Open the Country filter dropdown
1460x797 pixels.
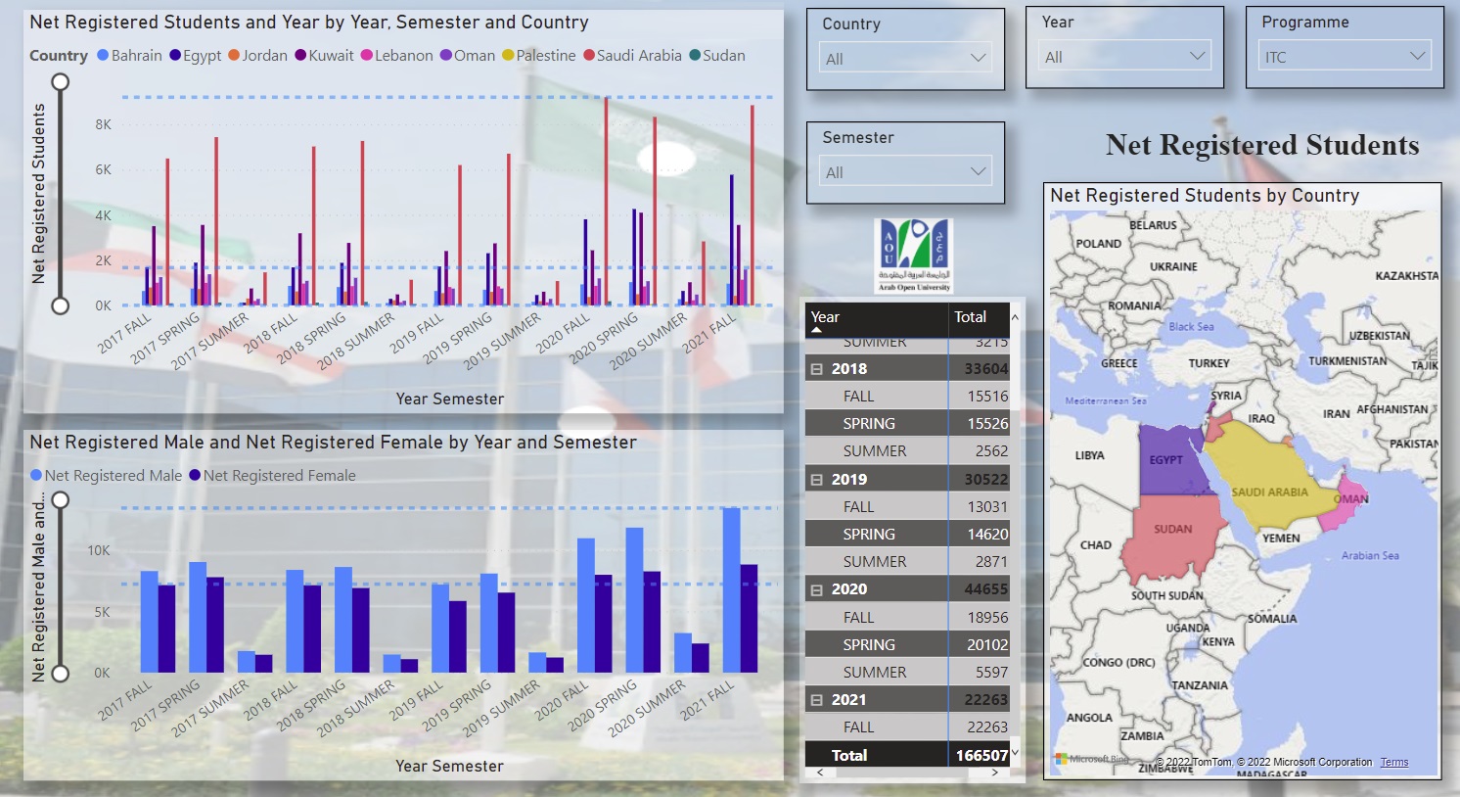pos(905,59)
